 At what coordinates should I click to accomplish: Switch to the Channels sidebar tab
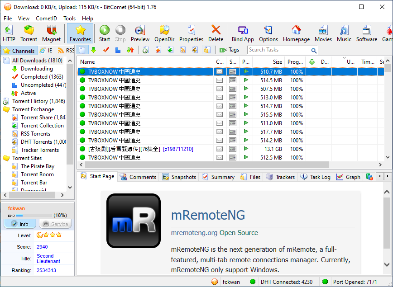point(19,51)
